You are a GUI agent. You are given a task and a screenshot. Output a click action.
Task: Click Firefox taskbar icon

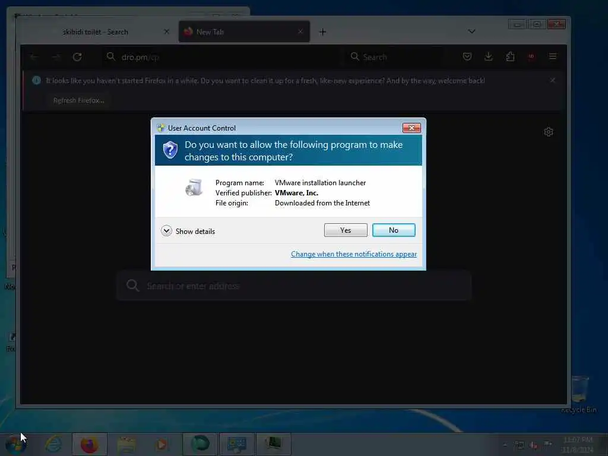click(89, 444)
